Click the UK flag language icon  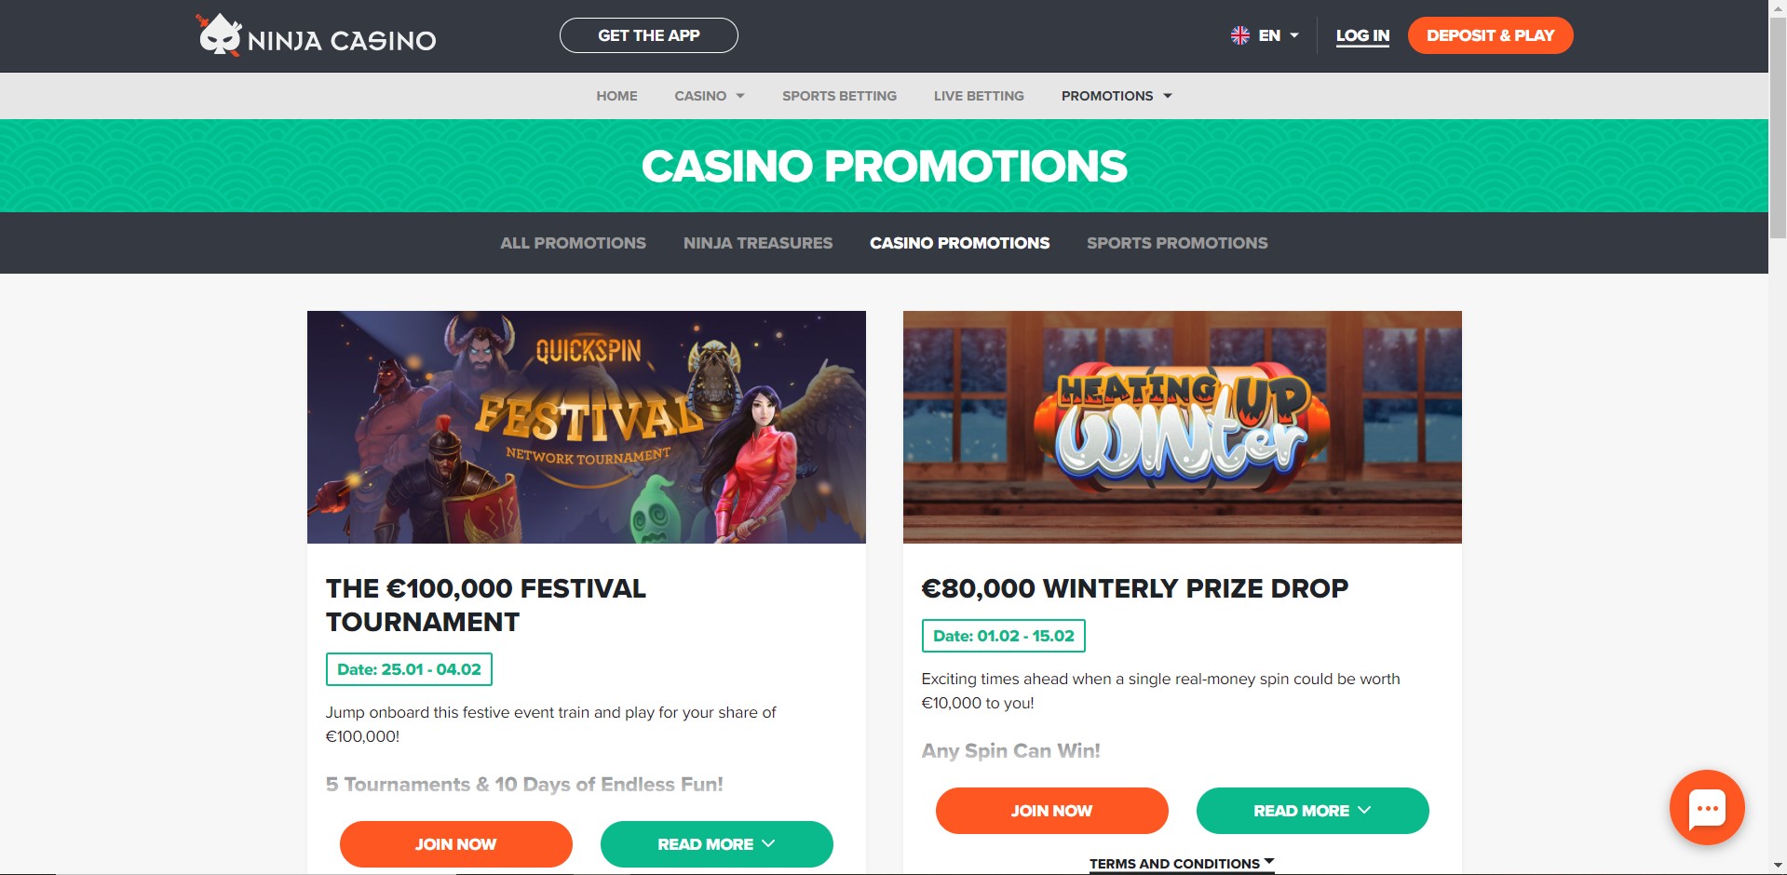click(x=1240, y=35)
